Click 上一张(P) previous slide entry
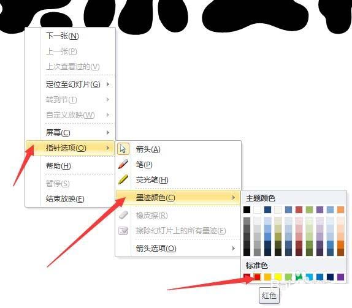The width and height of the screenshot is (352, 308). pos(71,51)
